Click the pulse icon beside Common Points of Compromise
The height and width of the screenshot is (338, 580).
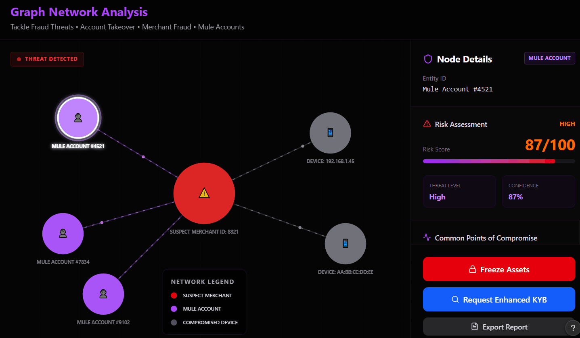pos(427,237)
